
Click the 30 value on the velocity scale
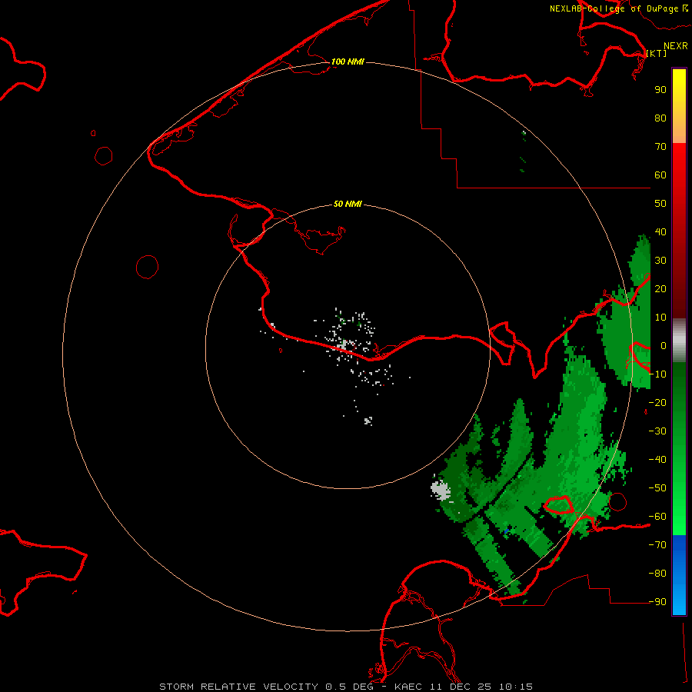[660, 261]
